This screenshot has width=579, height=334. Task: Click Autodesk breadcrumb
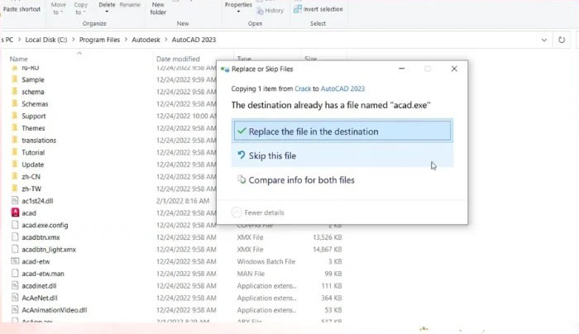click(x=146, y=40)
